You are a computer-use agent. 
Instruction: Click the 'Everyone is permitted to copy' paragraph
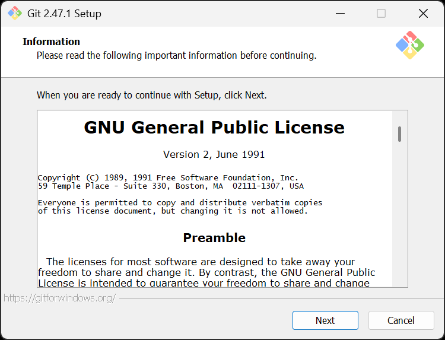click(x=180, y=206)
